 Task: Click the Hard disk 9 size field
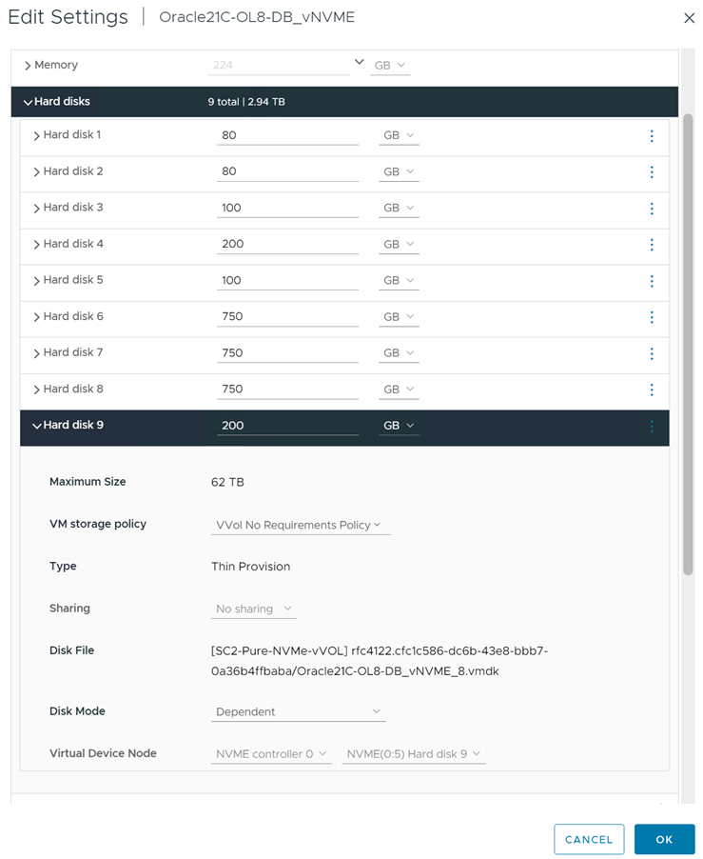(x=287, y=426)
